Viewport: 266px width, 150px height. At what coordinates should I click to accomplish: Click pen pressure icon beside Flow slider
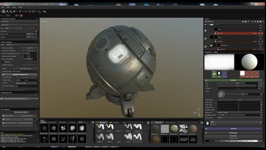pos(259,86)
